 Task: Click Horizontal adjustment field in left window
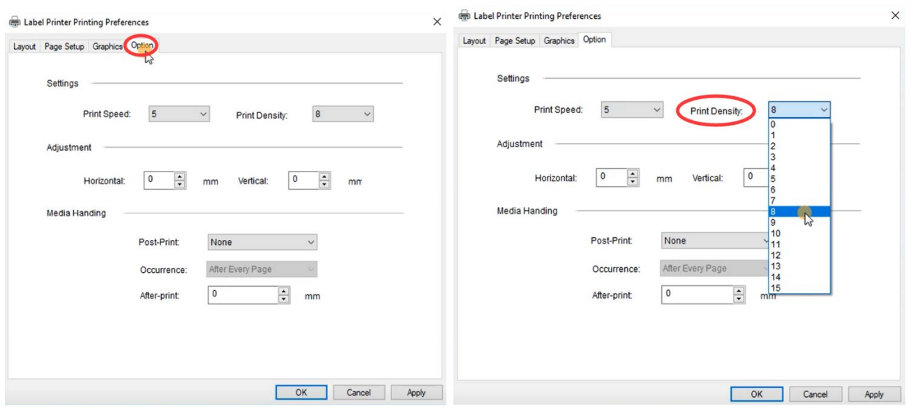pyautogui.click(x=159, y=180)
